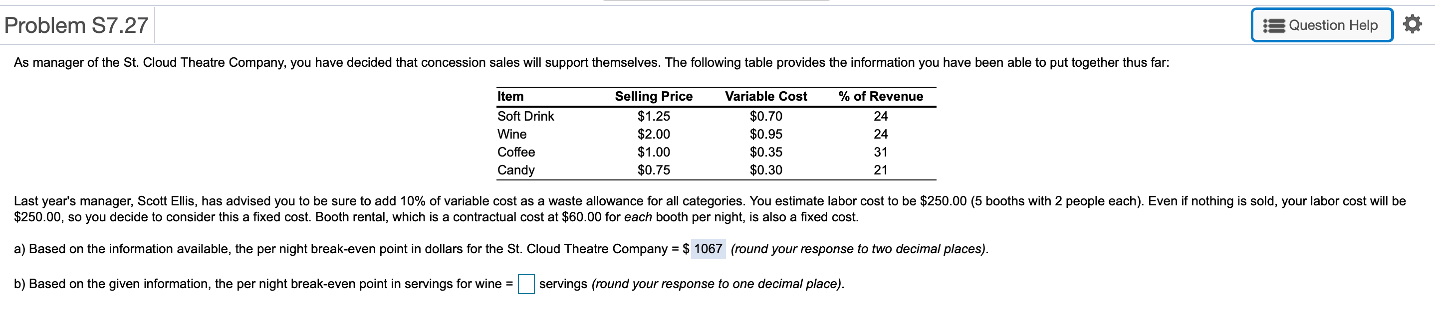Click the Variable Cost header cell

pos(766,96)
